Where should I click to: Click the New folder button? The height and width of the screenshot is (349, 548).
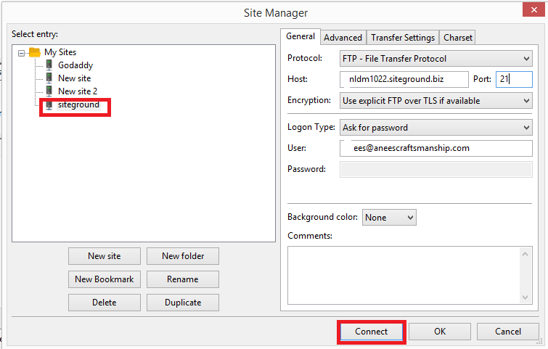[x=183, y=256]
